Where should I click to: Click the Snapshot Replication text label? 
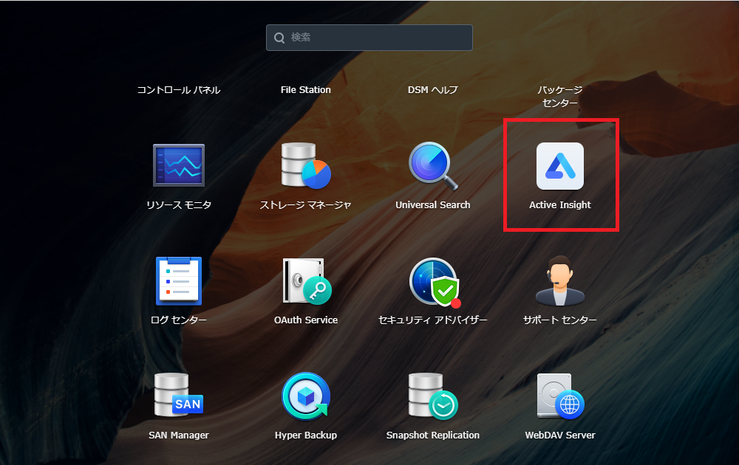coord(432,435)
